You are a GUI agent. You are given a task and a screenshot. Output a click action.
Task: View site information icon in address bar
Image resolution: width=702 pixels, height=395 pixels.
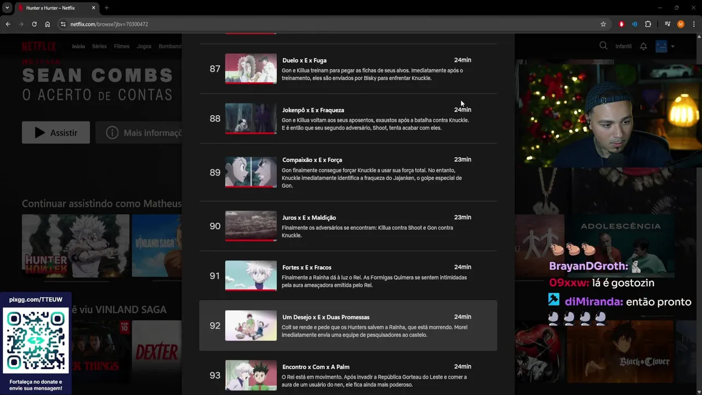tap(63, 24)
